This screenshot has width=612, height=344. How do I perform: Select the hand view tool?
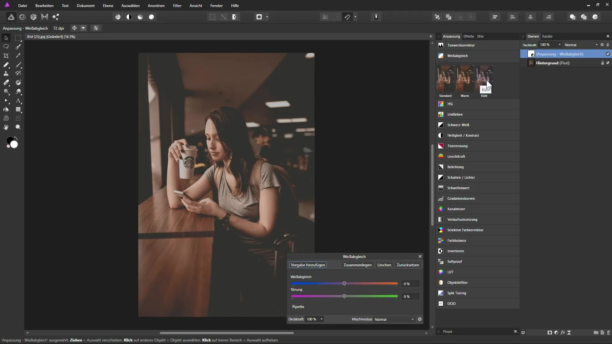6,127
